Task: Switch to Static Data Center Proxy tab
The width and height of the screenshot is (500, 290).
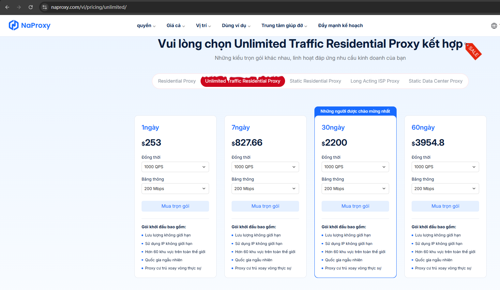Action: pos(435,81)
